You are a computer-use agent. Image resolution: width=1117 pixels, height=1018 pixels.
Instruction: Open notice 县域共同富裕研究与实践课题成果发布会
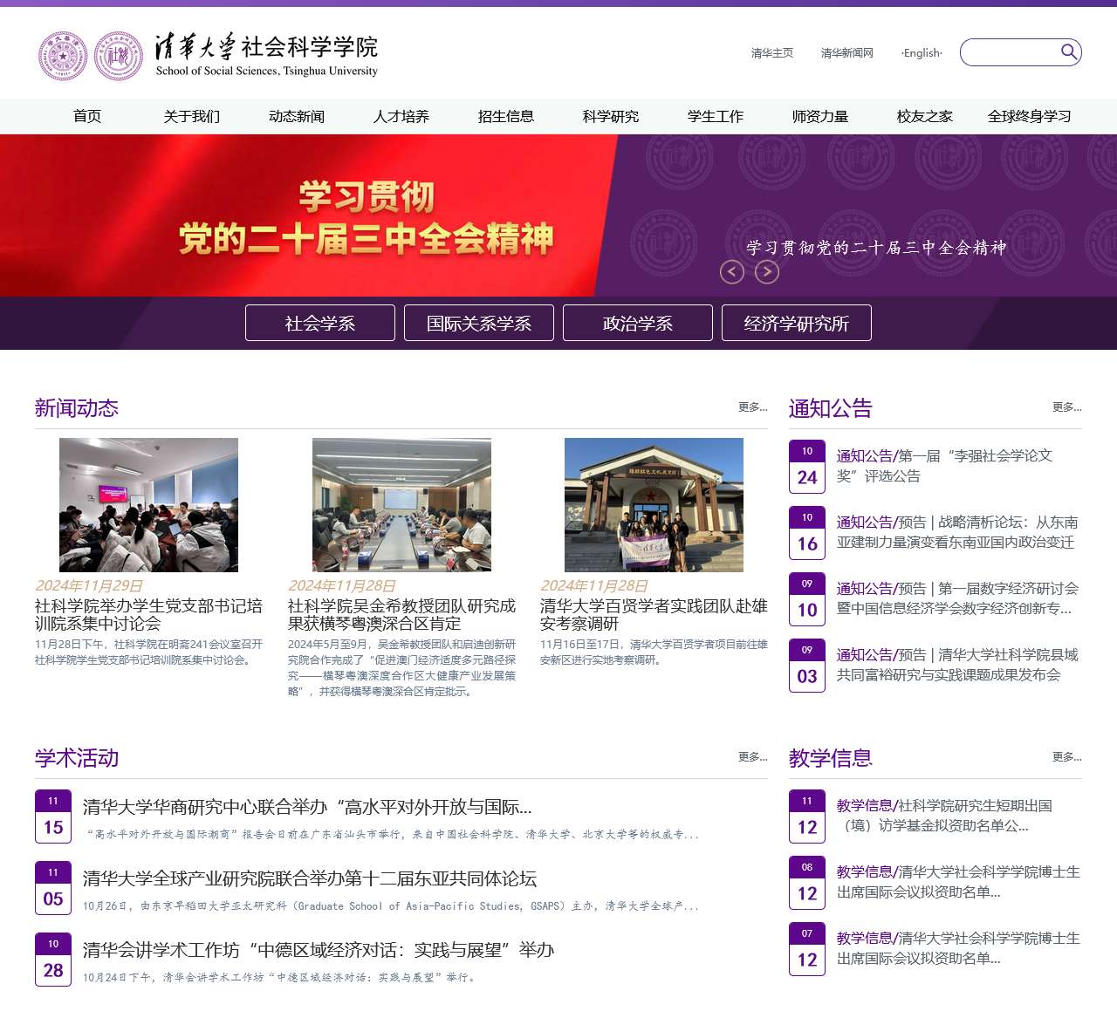(958, 665)
